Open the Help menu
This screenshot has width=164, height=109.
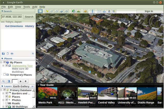pos(42,7)
